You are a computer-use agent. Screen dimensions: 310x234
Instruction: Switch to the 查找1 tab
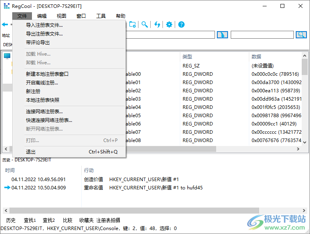coord(30,220)
